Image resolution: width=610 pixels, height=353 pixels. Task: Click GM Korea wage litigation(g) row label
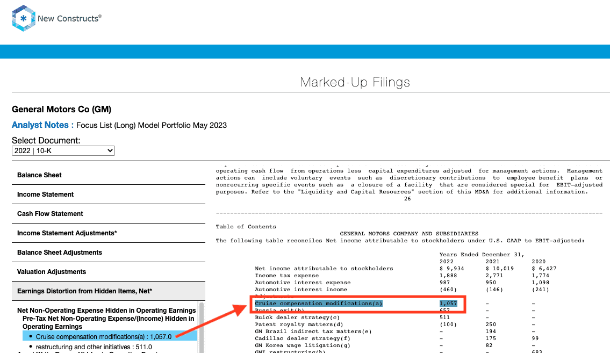pyautogui.click(x=303, y=345)
